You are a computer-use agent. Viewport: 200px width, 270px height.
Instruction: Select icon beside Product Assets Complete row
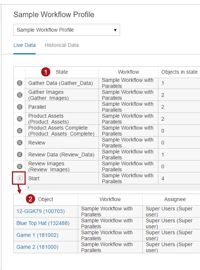coord(20,131)
